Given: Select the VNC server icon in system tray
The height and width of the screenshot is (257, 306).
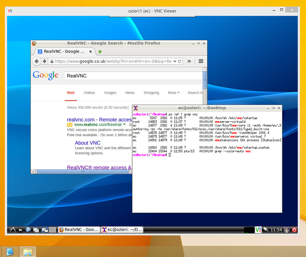Looking at the screenshot, I should point(258,230).
